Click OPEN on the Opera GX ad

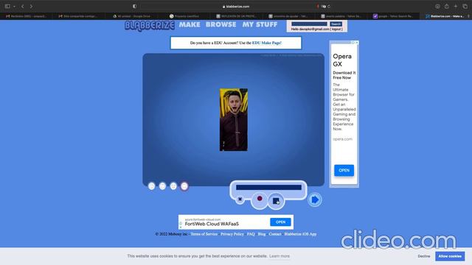344,170
